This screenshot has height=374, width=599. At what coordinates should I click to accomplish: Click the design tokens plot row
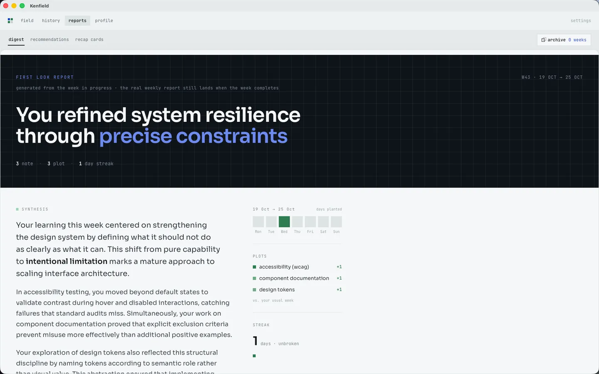click(297, 290)
